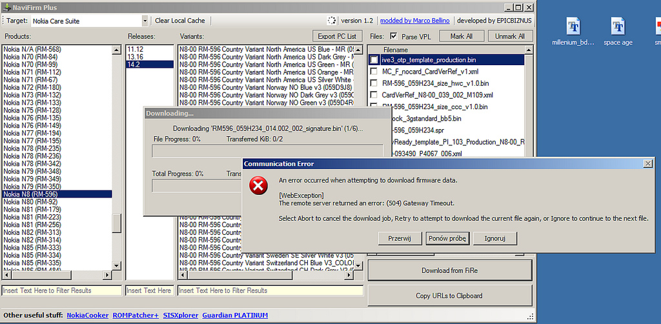
Task: Select Nokia N85 (RM-335) in Products
Action: (57, 263)
